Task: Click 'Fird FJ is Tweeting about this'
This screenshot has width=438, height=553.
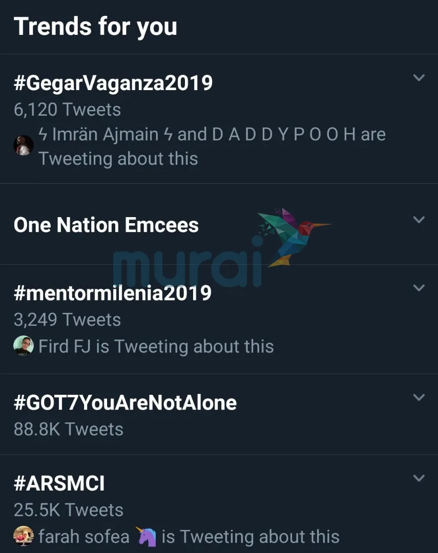Action: click(x=156, y=347)
